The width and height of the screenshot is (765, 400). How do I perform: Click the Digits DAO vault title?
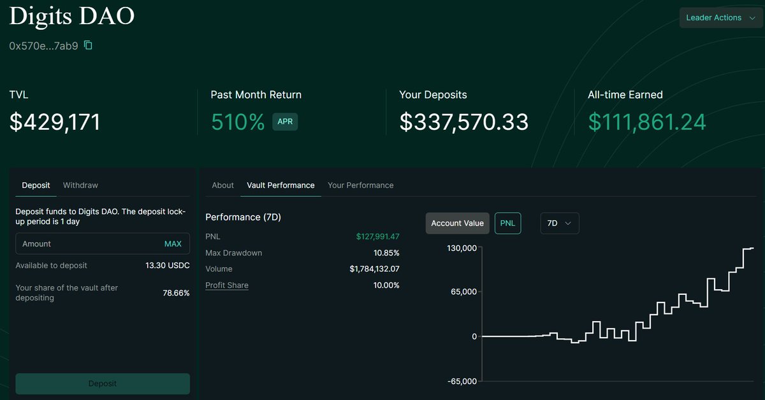click(x=72, y=15)
